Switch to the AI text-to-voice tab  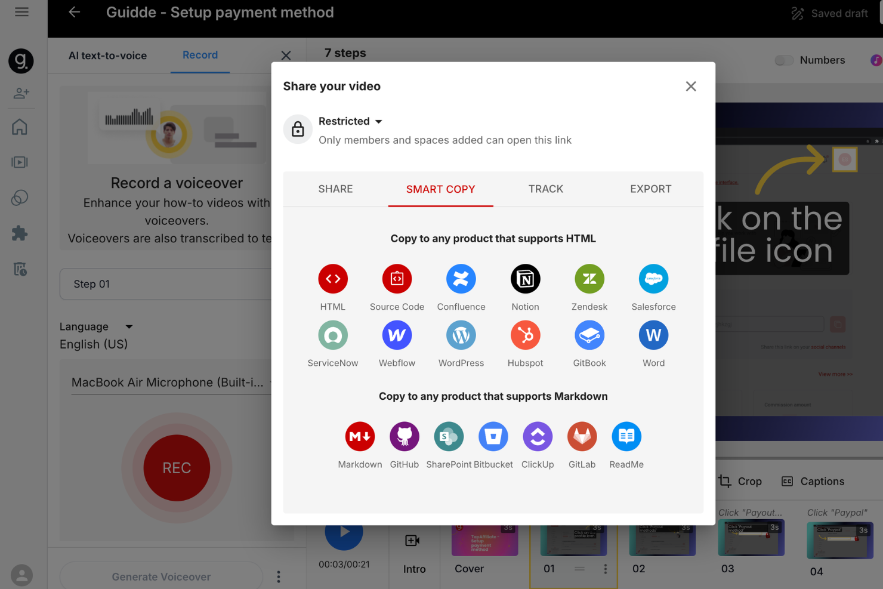tap(107, 55)
